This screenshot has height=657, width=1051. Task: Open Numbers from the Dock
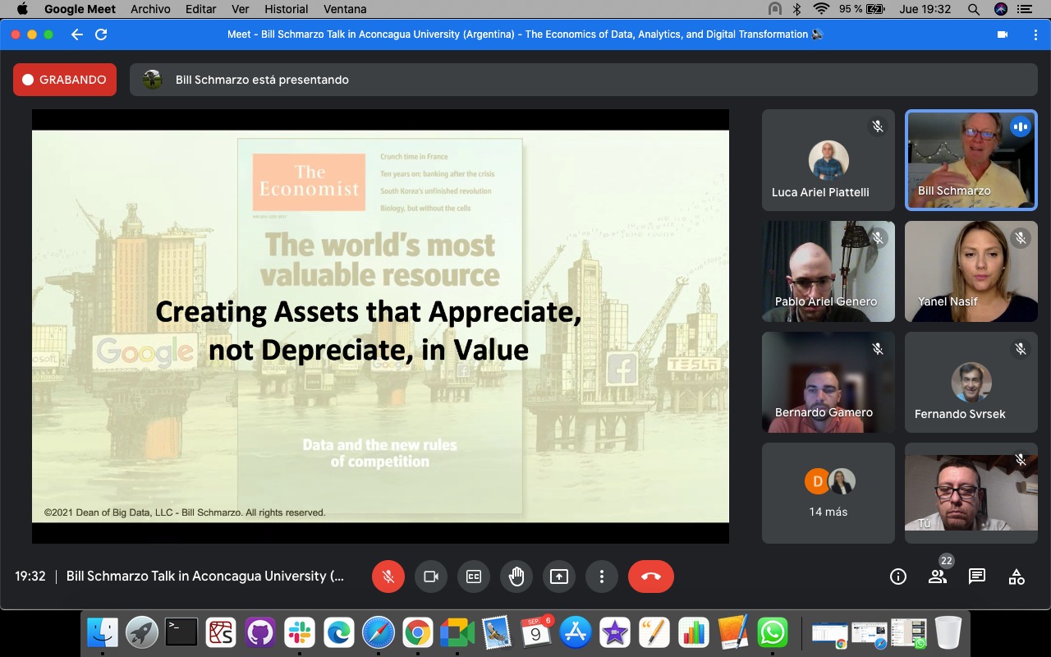(x=694, y=632)
